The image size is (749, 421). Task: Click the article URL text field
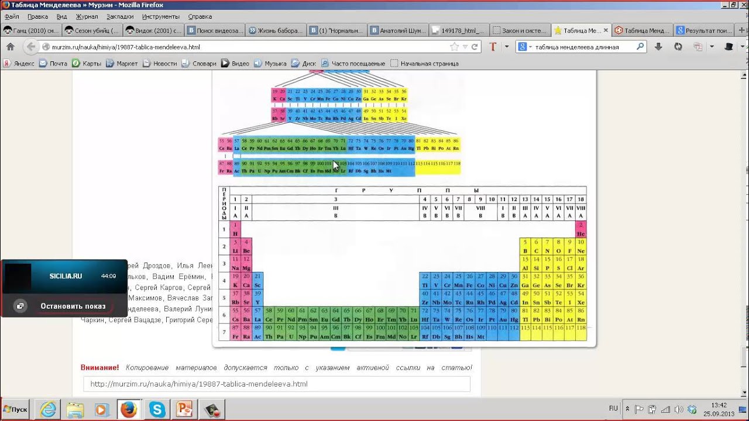(x=276, y=384)
